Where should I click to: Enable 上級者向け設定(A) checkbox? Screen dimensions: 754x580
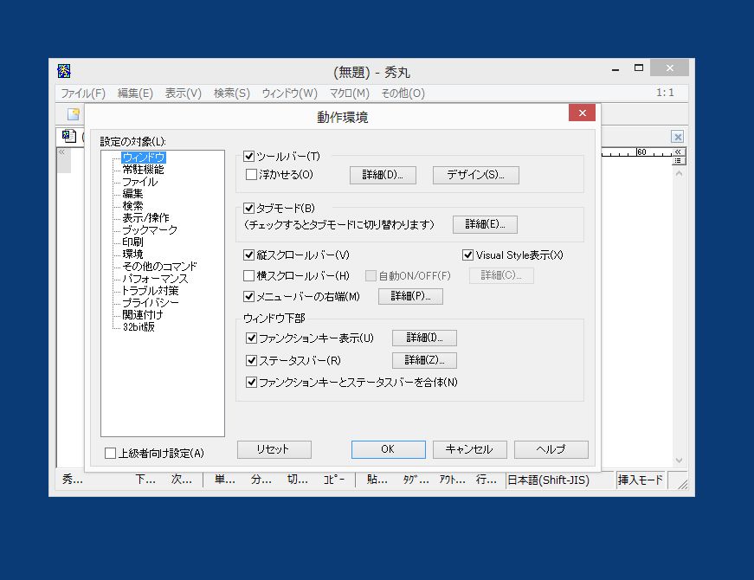click(110, 453)
